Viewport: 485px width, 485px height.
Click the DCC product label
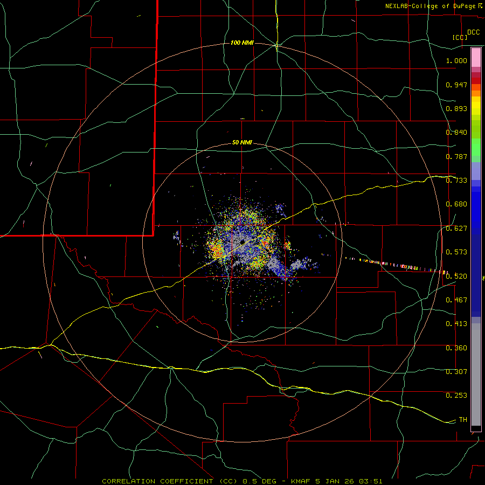[473, 32]
